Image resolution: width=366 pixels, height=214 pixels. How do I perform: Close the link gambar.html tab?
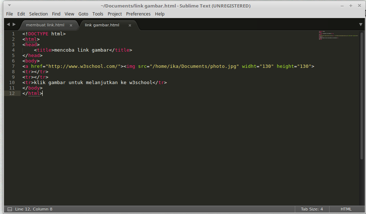pyautogui.click(x=130, y=25)
